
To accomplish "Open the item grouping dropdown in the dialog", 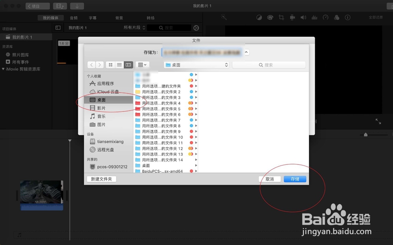I will pyautogui.click(x=141, y=65).
